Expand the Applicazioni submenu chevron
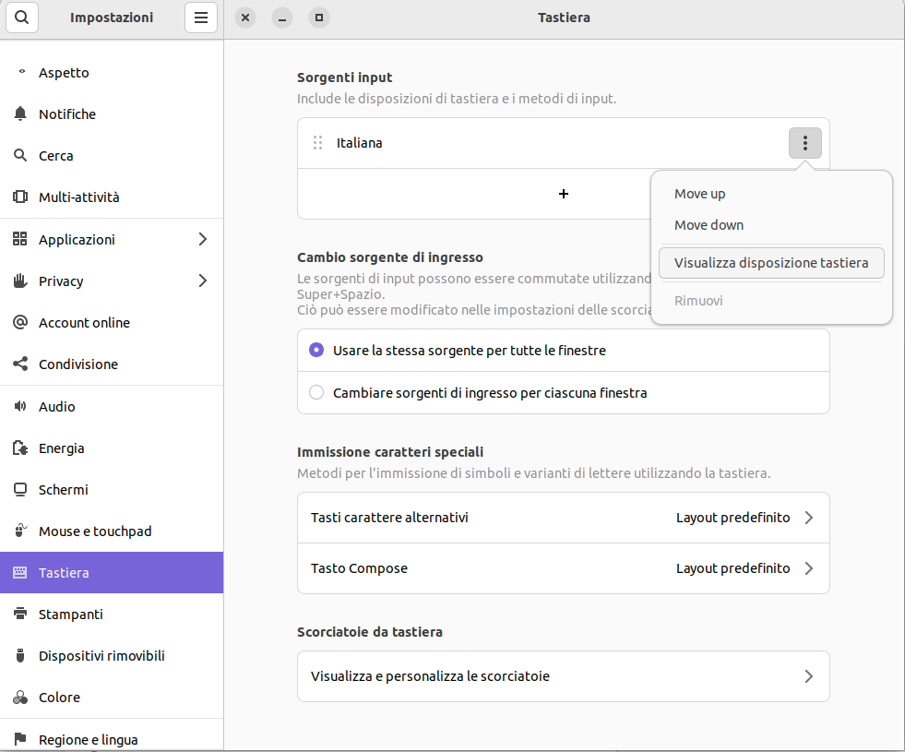The height and width of the screenshot is (752, 905). point(203,239)
